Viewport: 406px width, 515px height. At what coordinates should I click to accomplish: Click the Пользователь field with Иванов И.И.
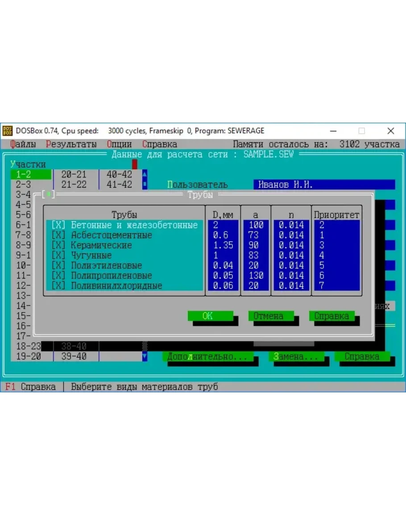pyautogui.click(x=324, y=185)
